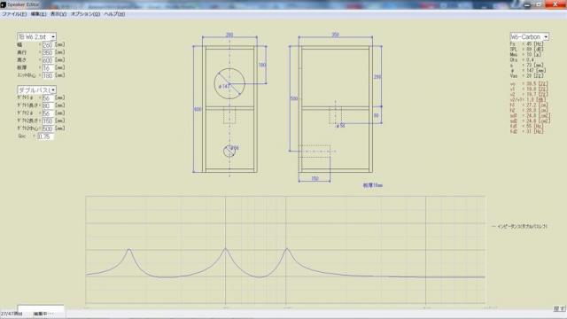This screenshot has height=319, width=567.
Task: Click the 奥行 (depth) input field
Action: (48, 52)
